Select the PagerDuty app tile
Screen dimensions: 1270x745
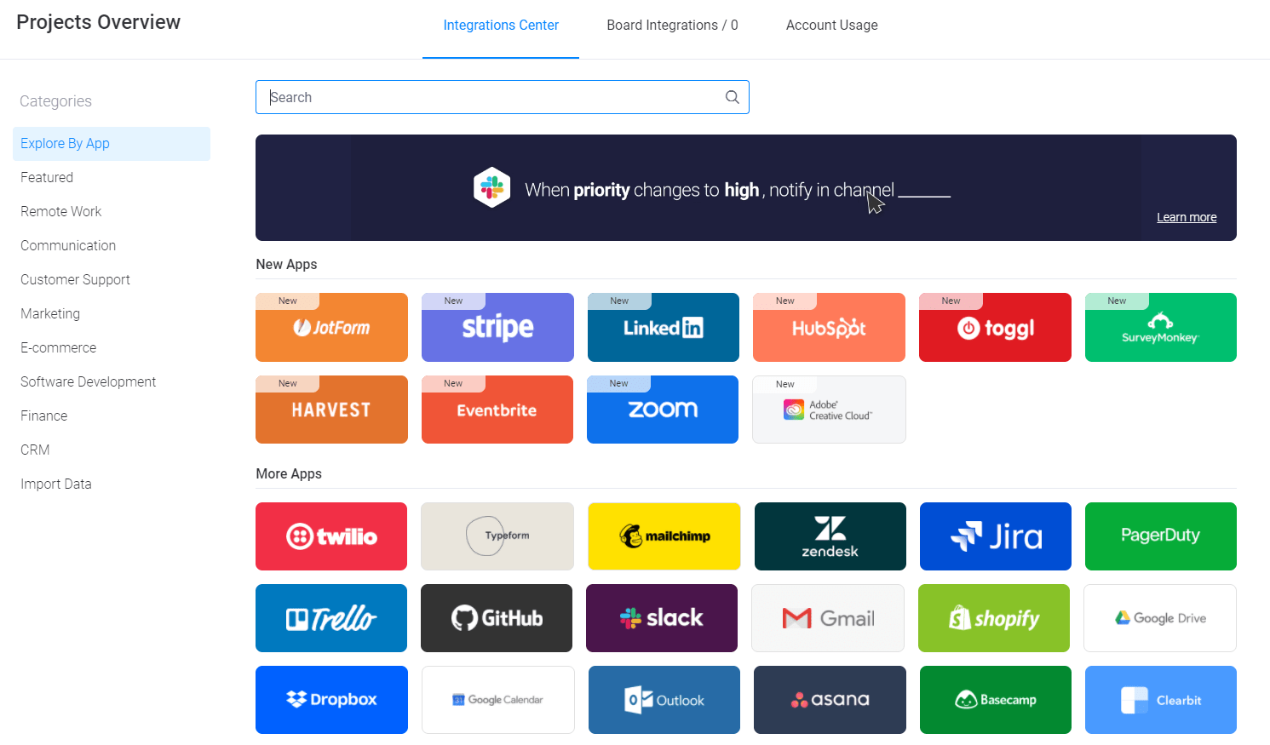pos(1161,536)
